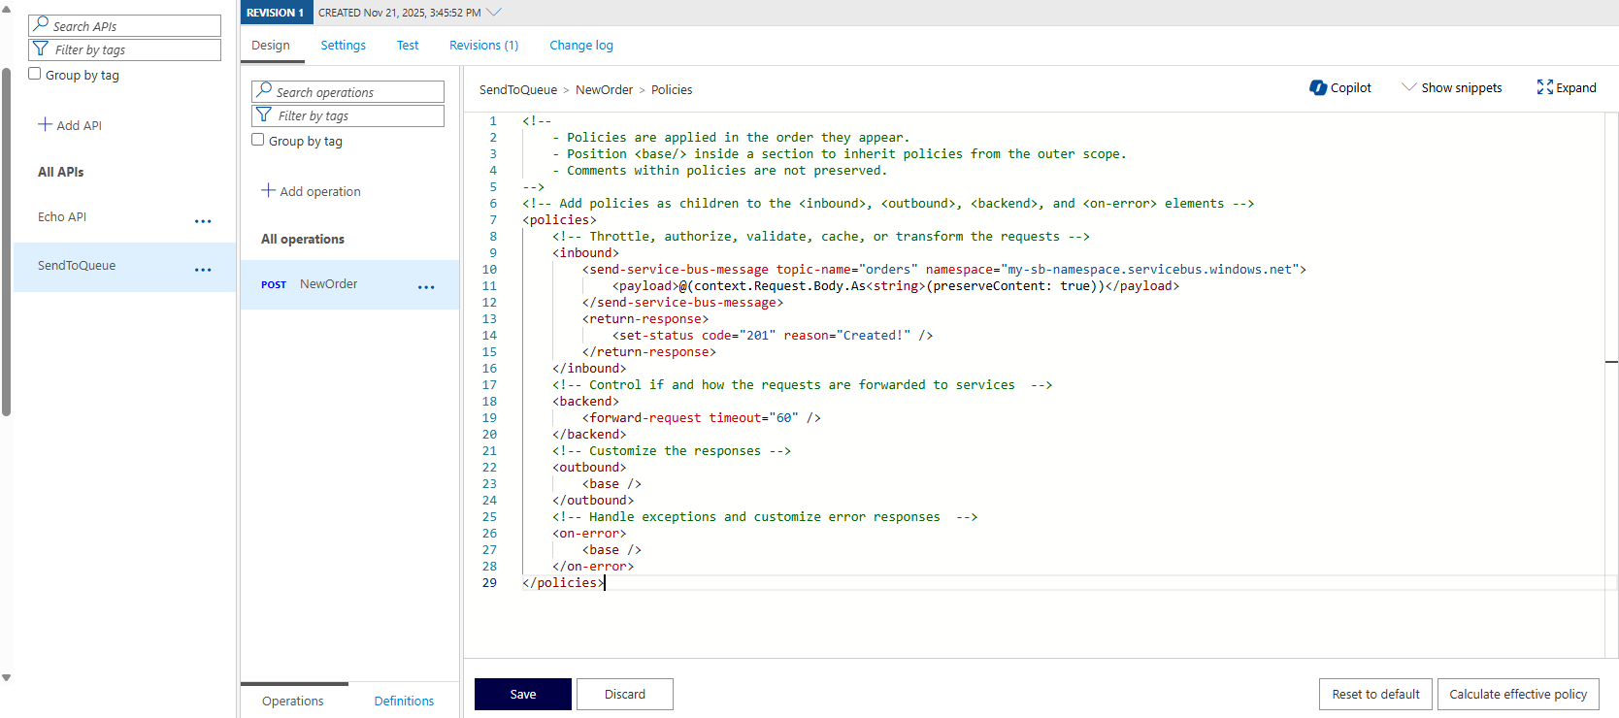The width and height of the screenshot is (1619, 718).
Task: Click SendToQueue in the breadcrumb
Action: tap(517, 90)
